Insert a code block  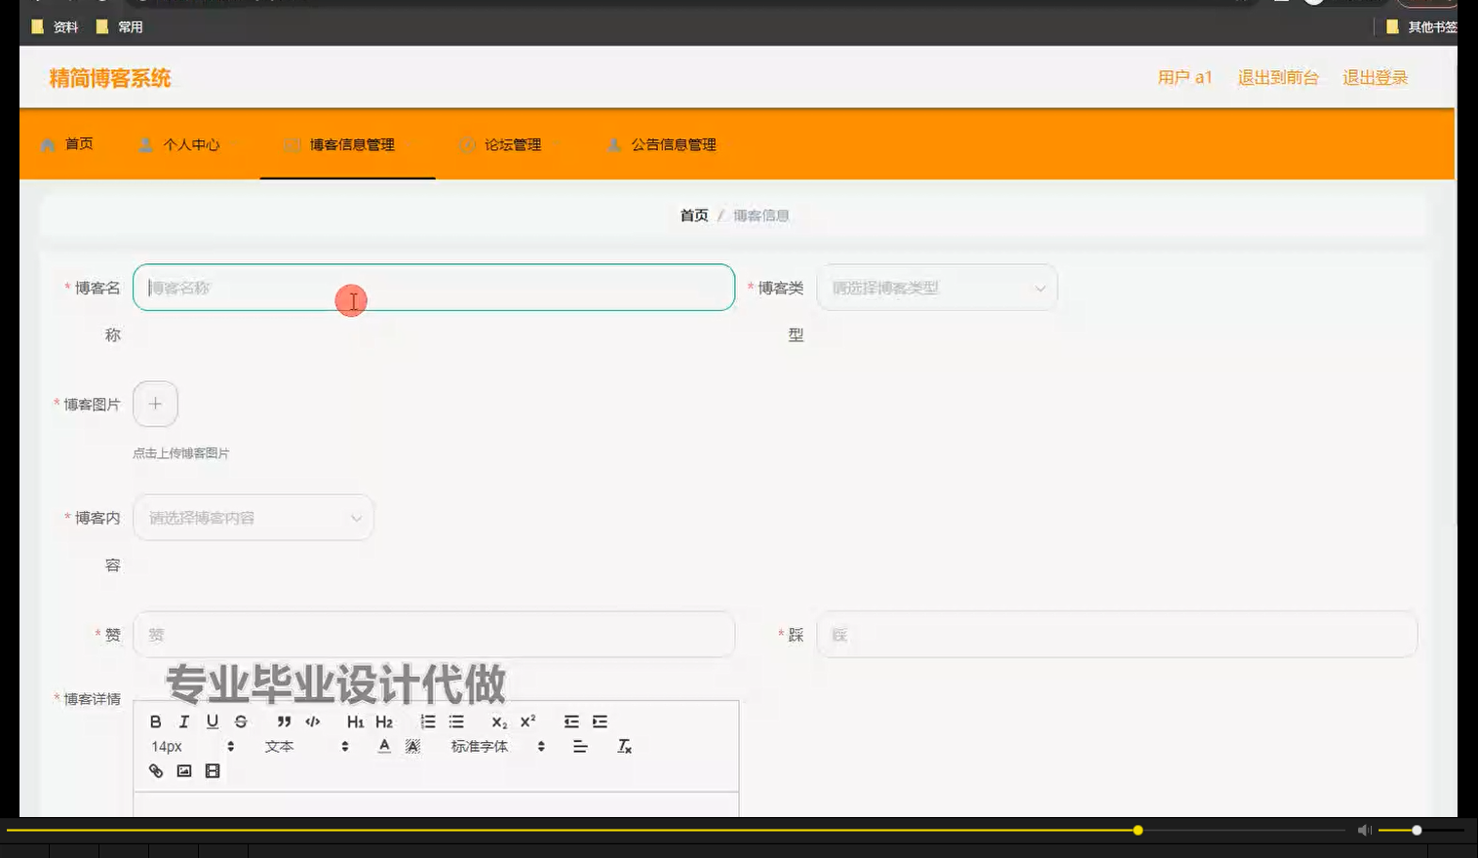(x=313, y=721)
